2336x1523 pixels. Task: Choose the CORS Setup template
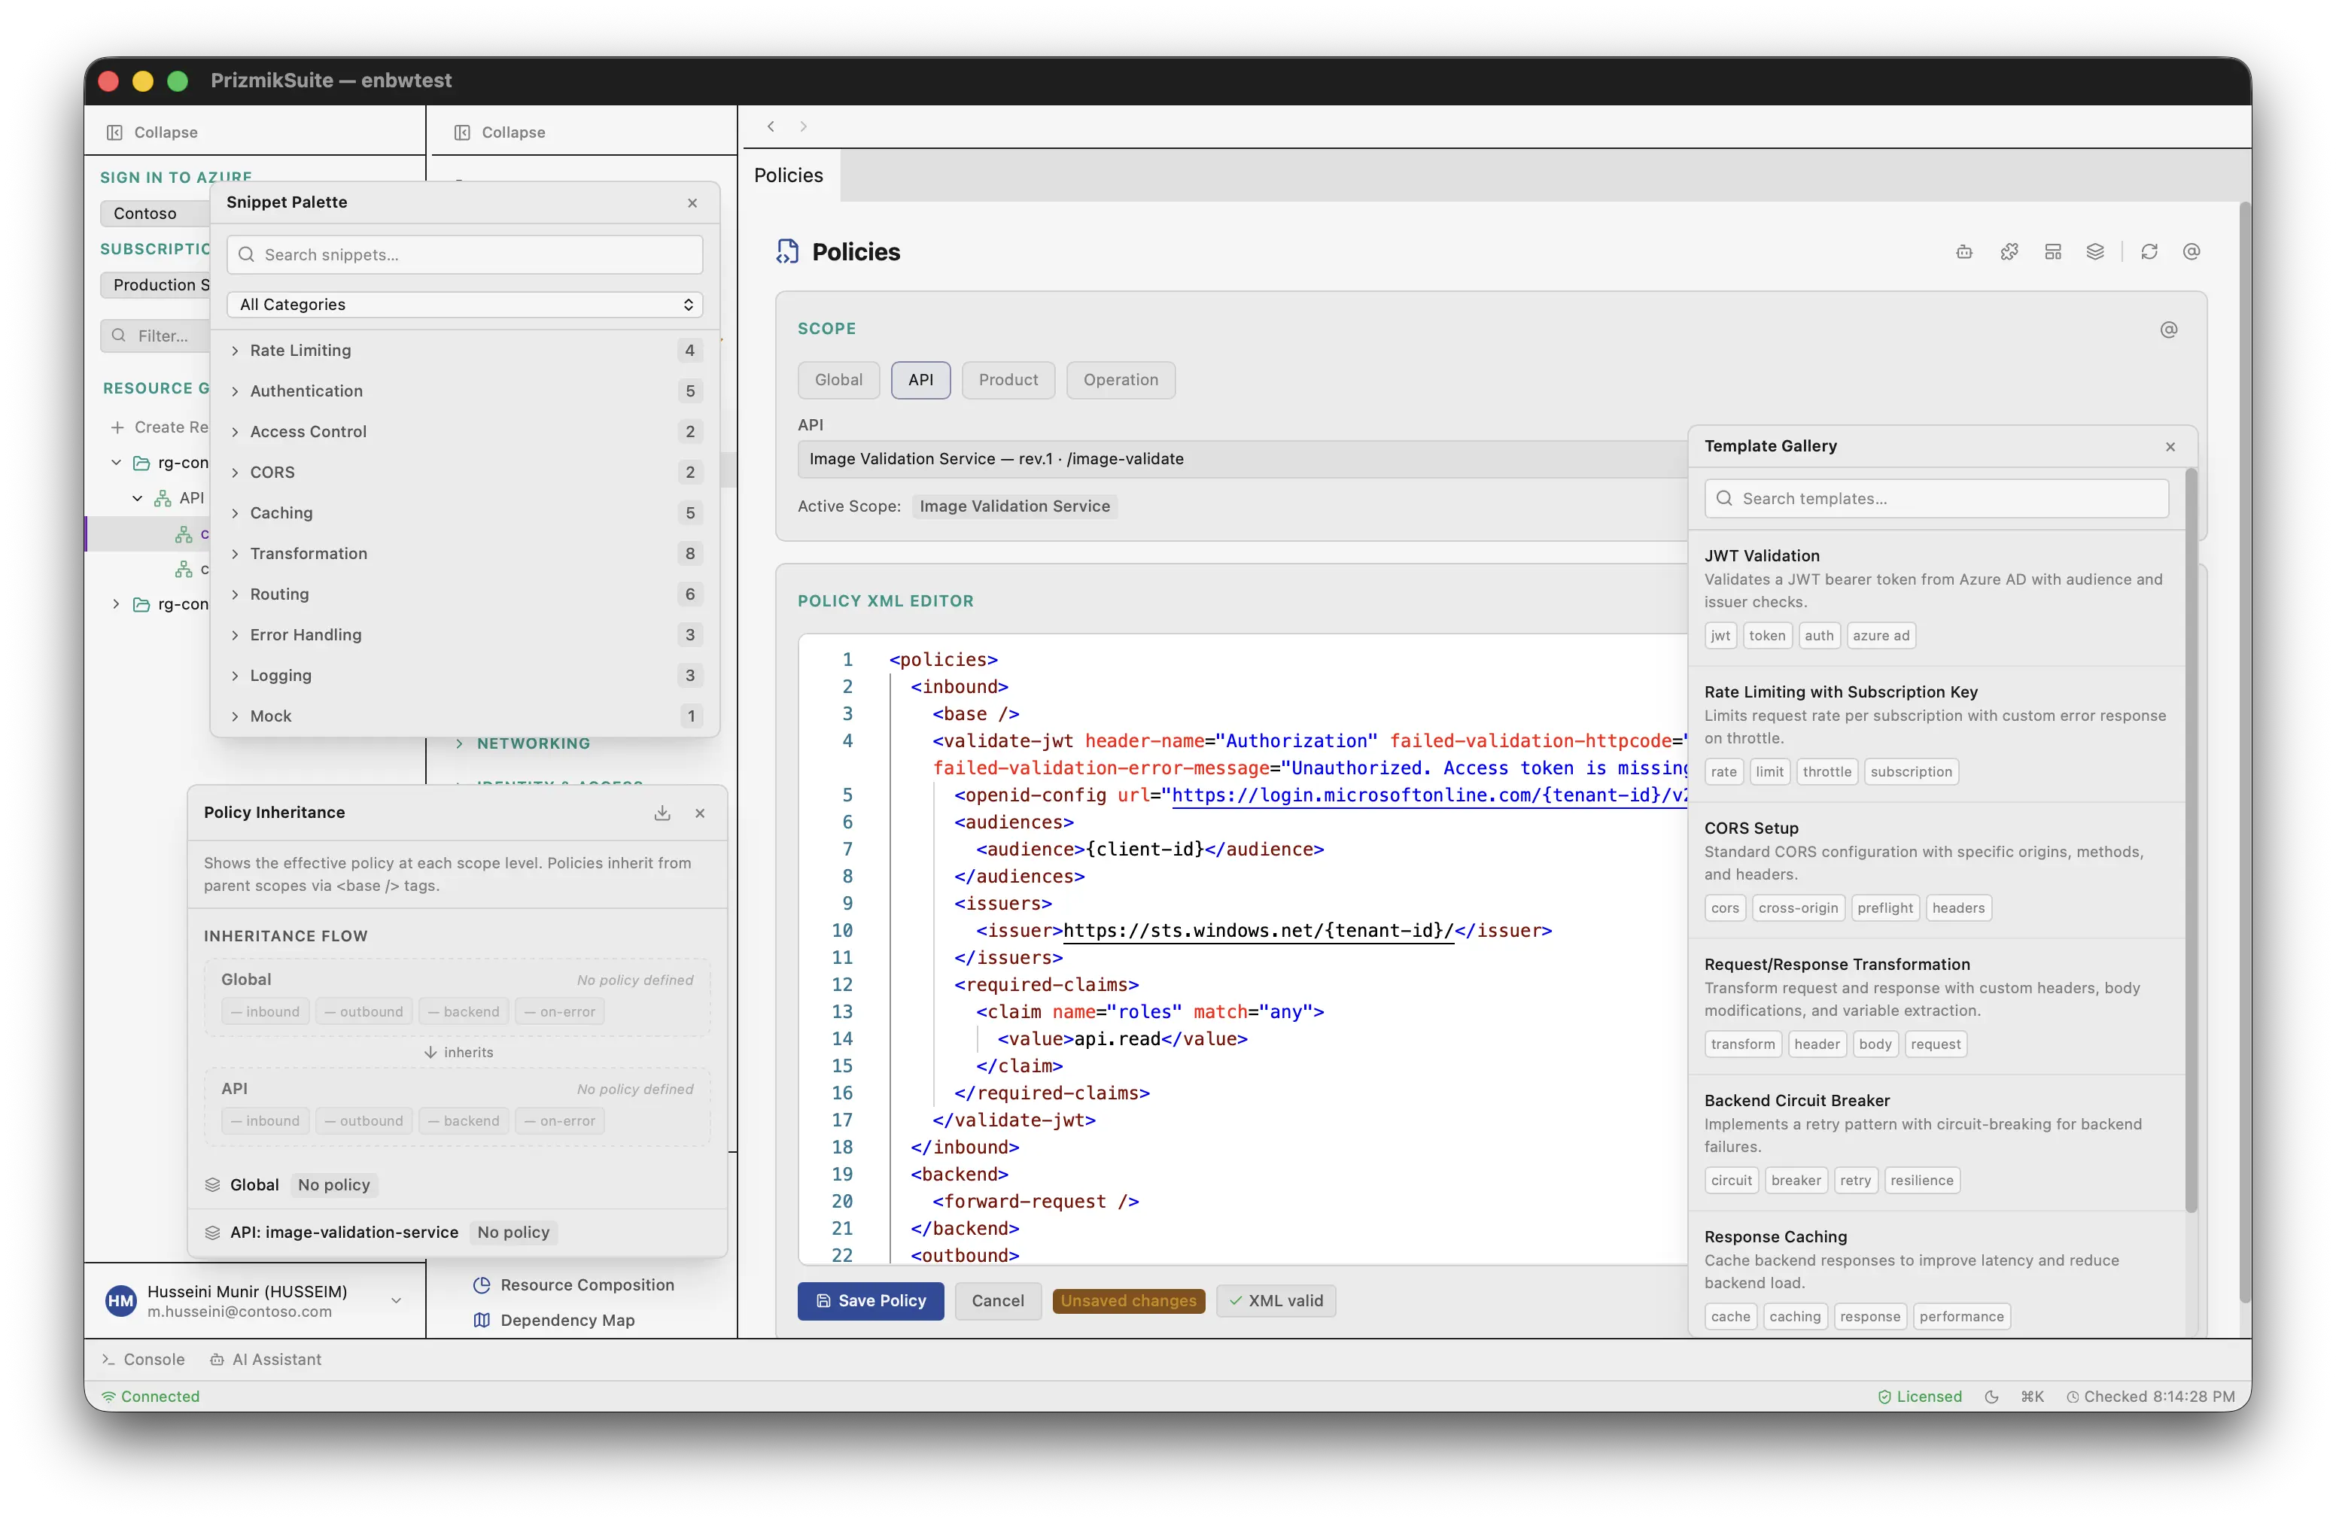[x=1937, y=871]
